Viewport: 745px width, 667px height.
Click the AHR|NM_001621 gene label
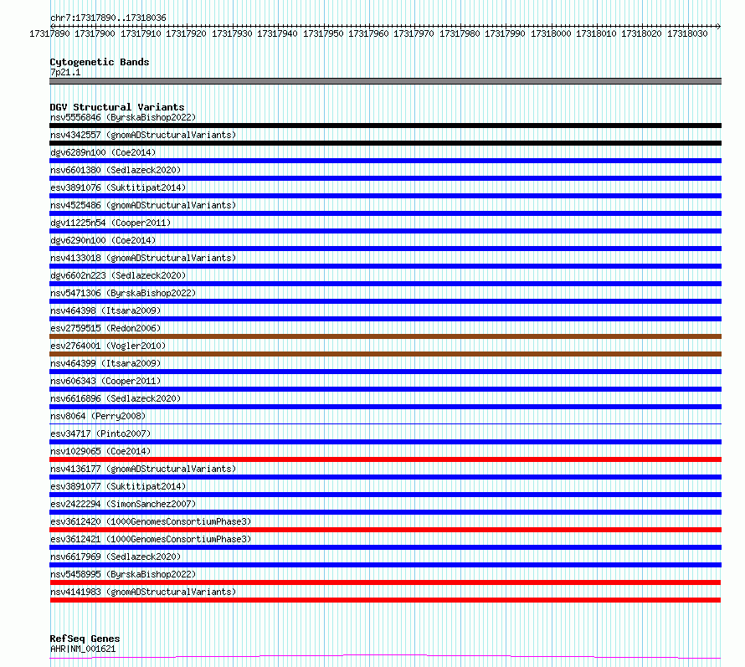[83, 649]
